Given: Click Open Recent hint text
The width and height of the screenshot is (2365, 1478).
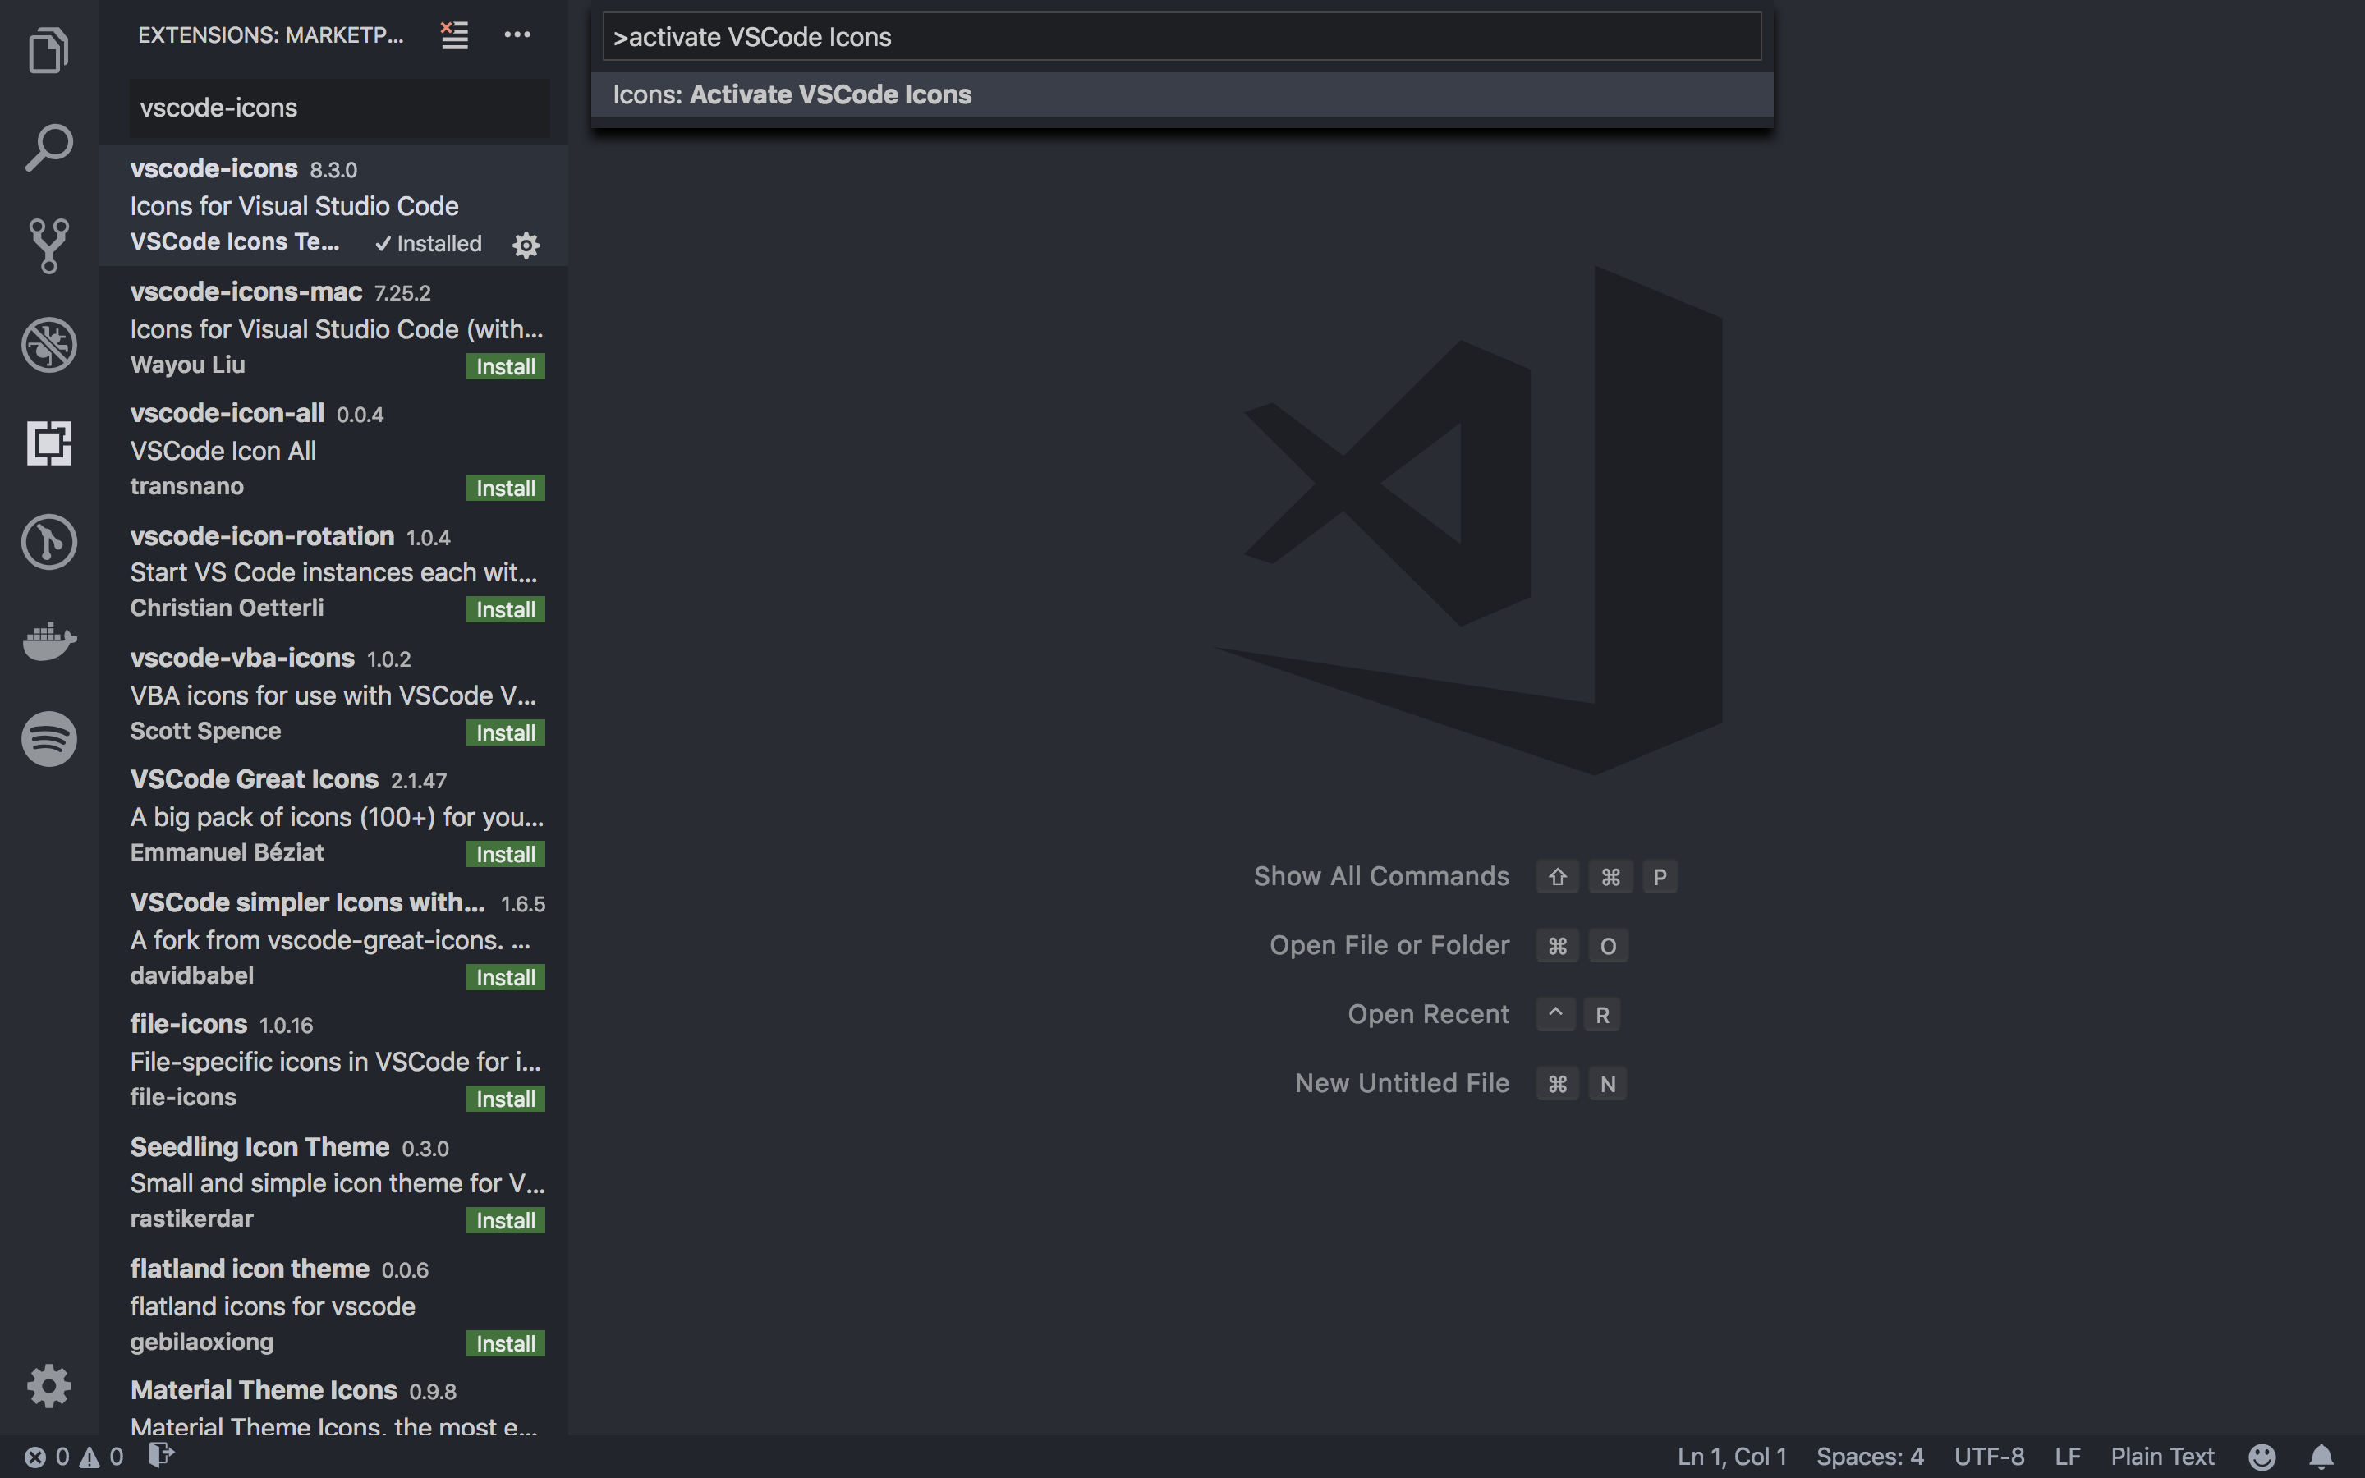Looking at the screenshot, I should 1428,1014.
